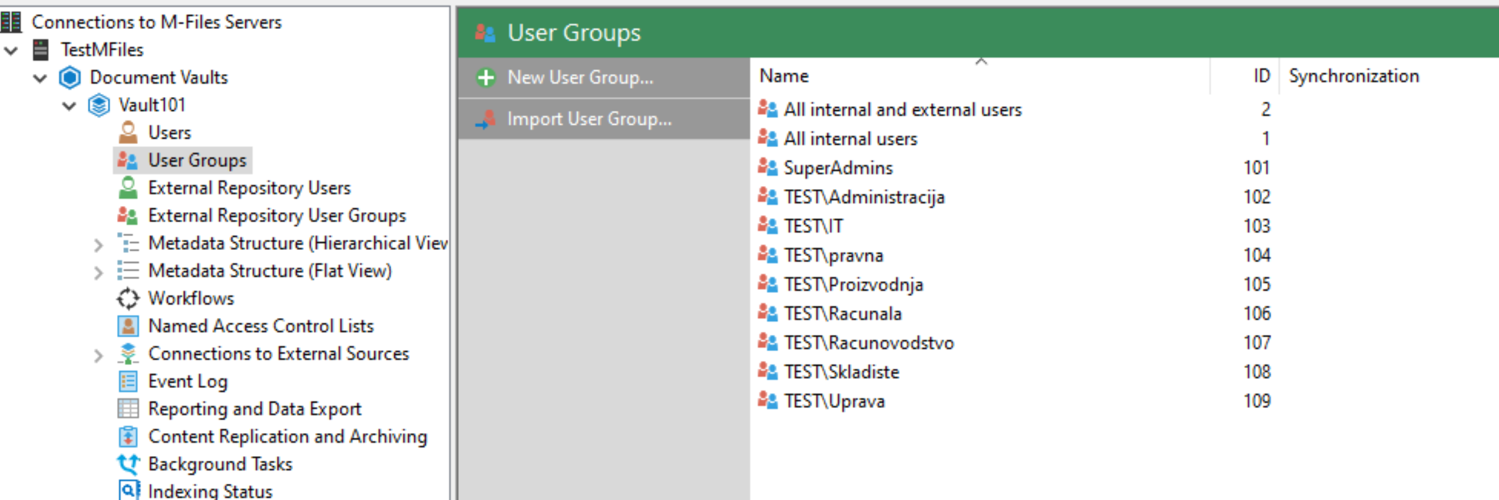
Task: Collapse the Document Vaults node
Action: tap(40, 78)
